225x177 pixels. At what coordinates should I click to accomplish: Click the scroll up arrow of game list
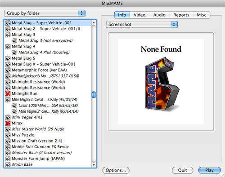(x=94, y=22)
